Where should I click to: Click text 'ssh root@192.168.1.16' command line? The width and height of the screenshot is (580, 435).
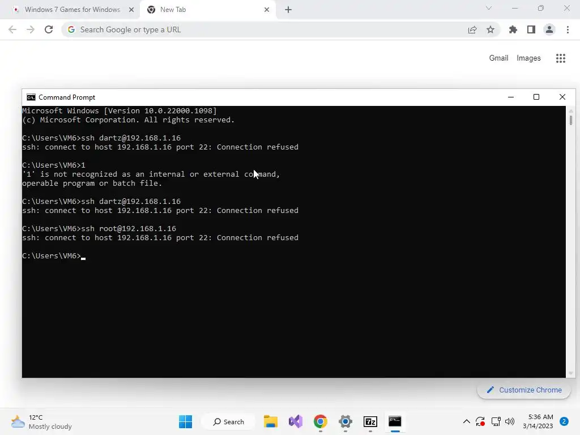(x=129, y=229)
